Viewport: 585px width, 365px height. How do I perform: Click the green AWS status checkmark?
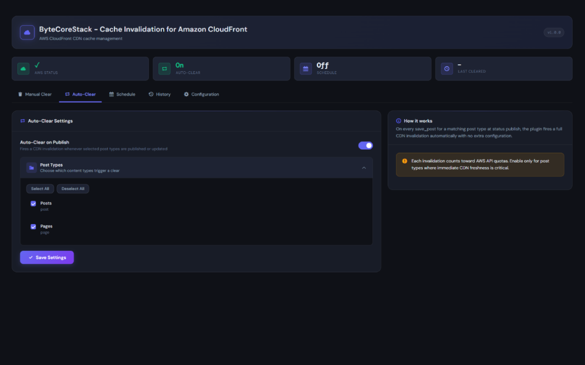[37, 65]
